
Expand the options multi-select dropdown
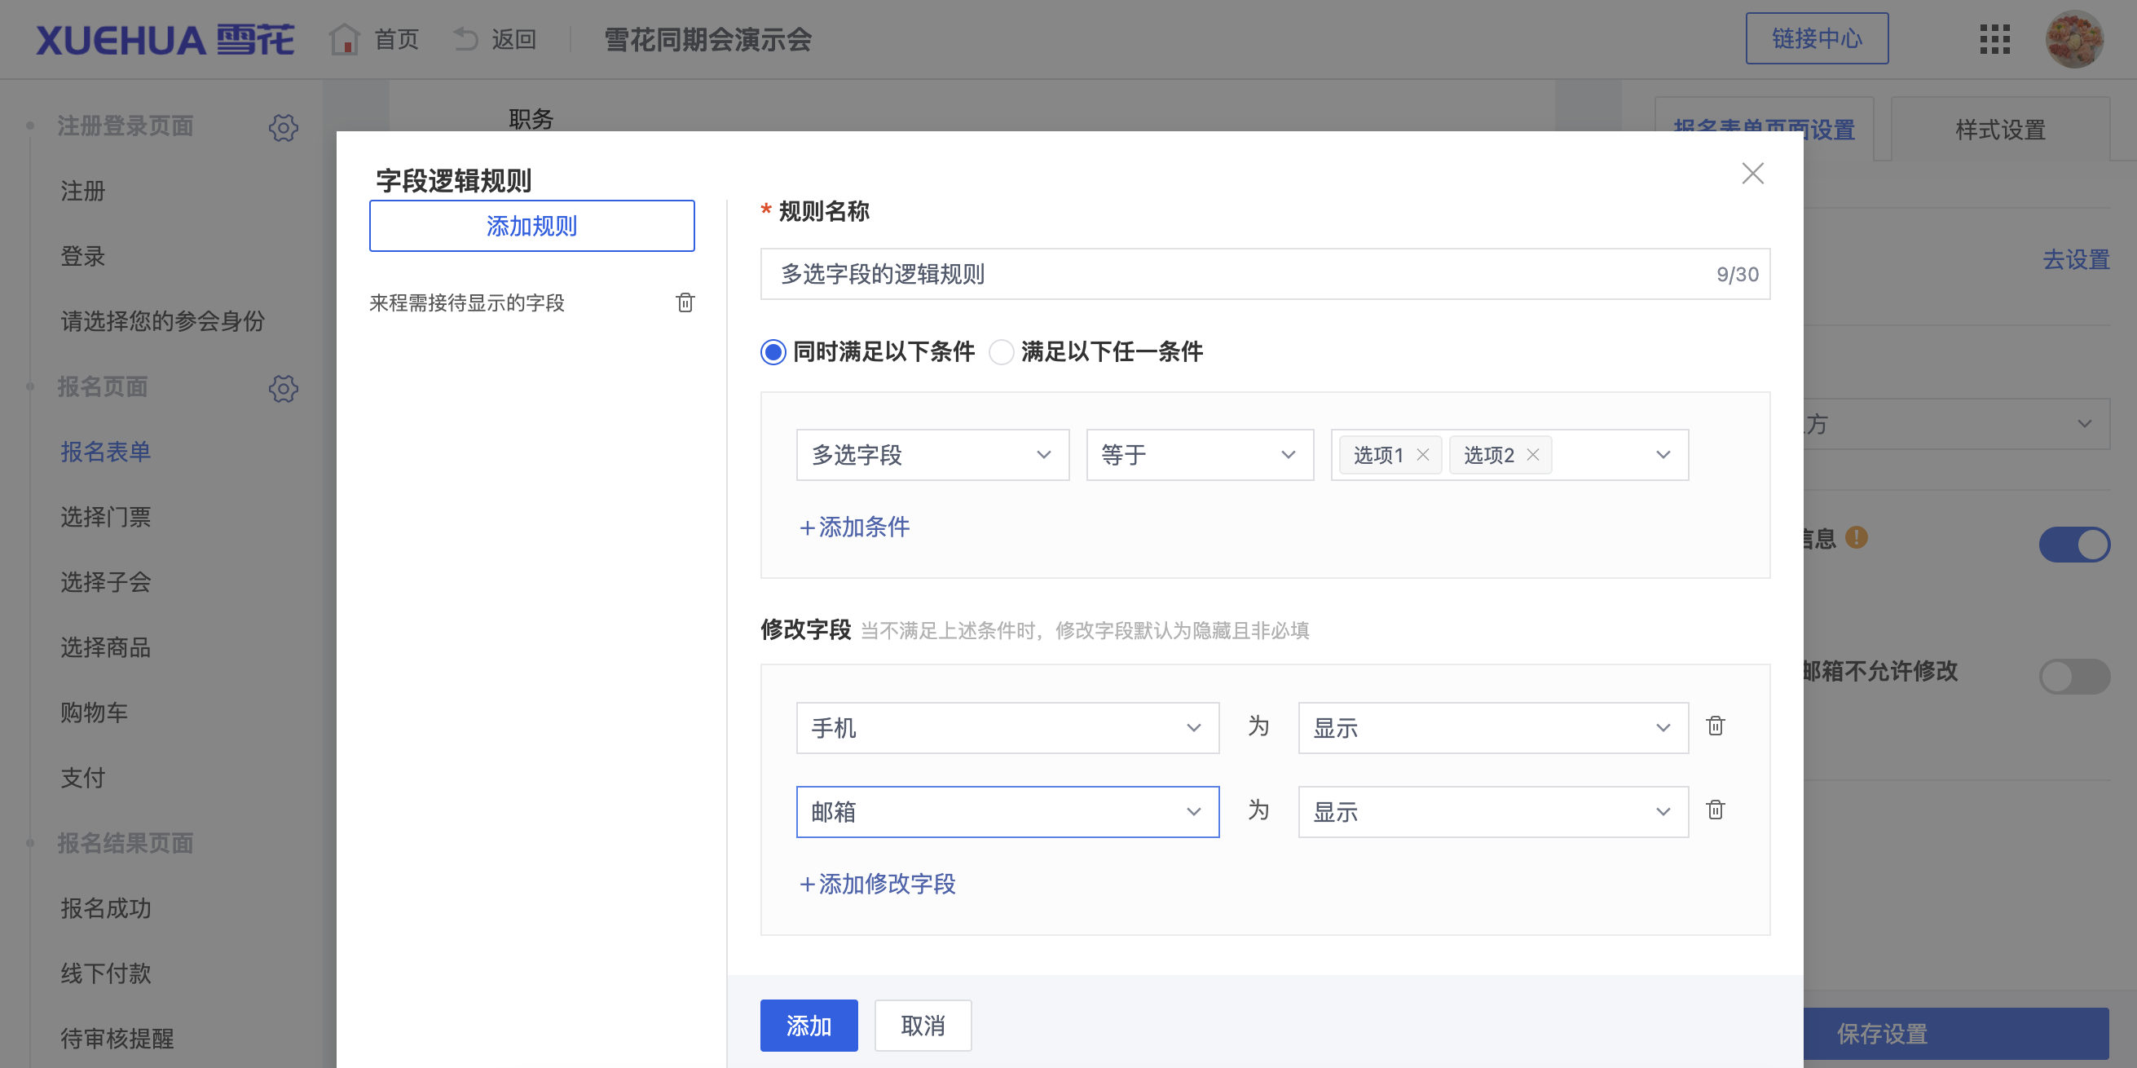tap(1663, 455)
